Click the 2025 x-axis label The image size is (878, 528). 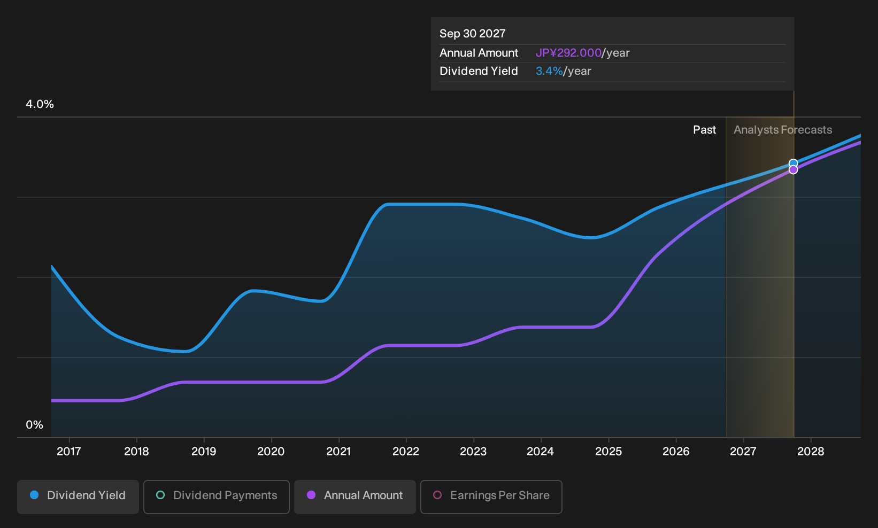(x=609, y=452)
